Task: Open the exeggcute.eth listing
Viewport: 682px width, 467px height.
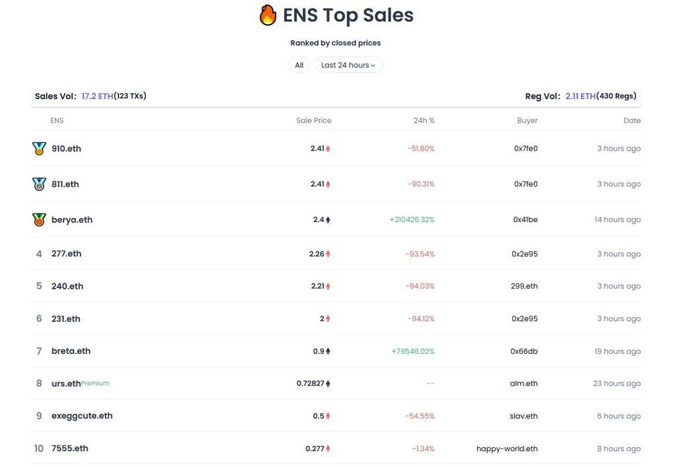Action: point(82,415)
